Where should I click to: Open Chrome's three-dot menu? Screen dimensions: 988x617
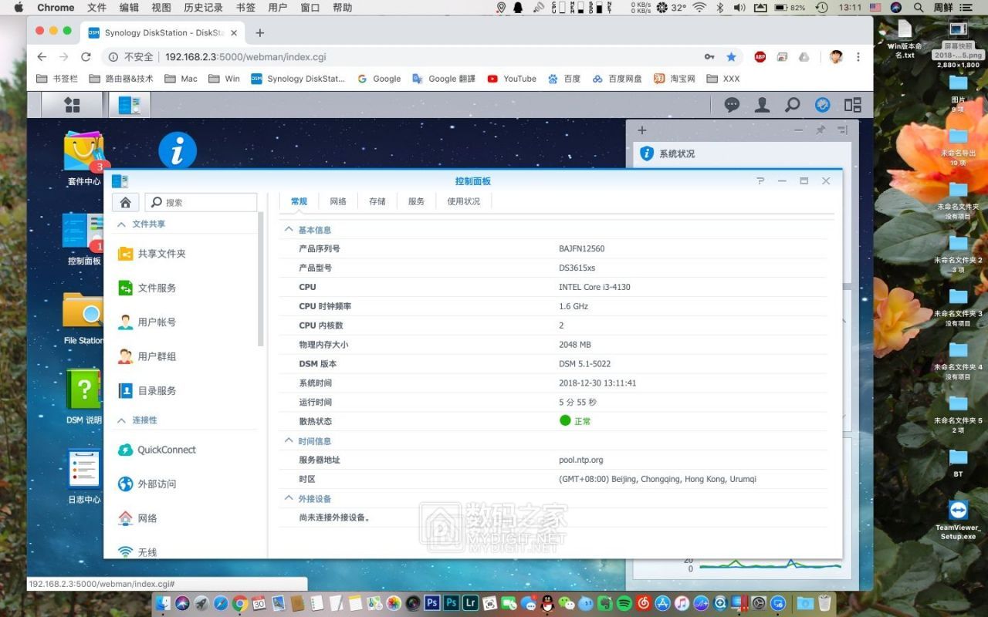coord(858,57)
